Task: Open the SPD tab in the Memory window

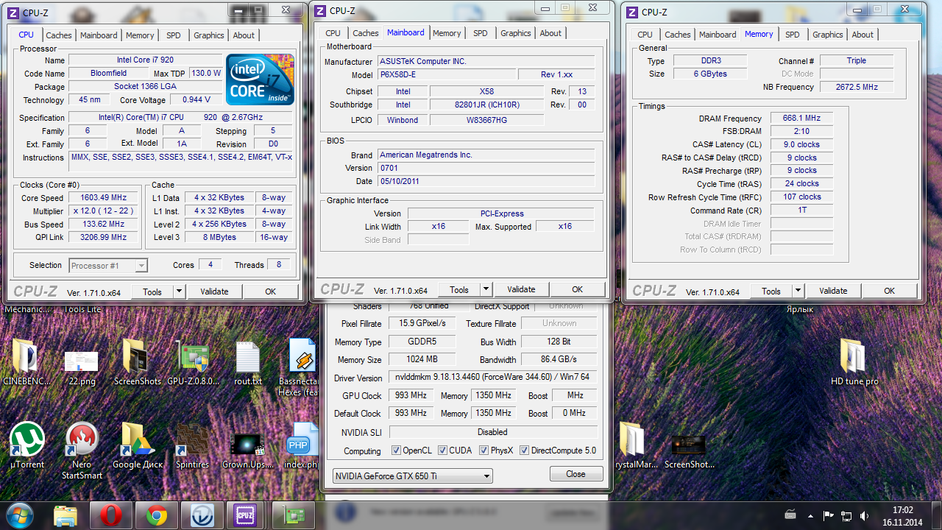Action: (792, 35)
